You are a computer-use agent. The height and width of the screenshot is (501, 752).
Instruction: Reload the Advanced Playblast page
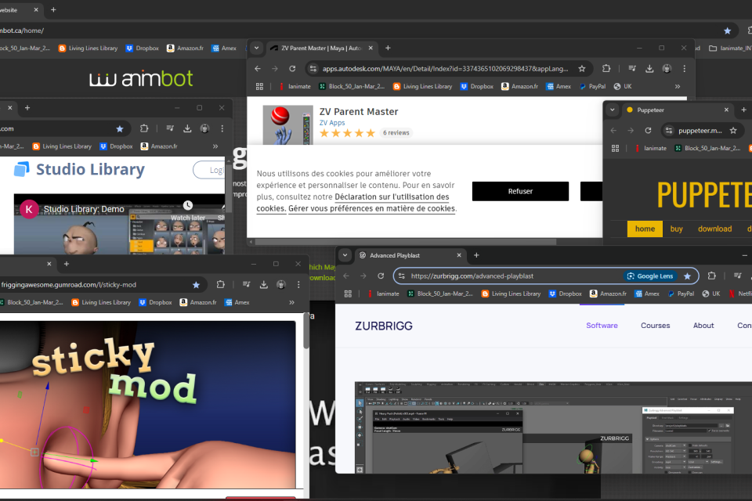click(381, 276)
